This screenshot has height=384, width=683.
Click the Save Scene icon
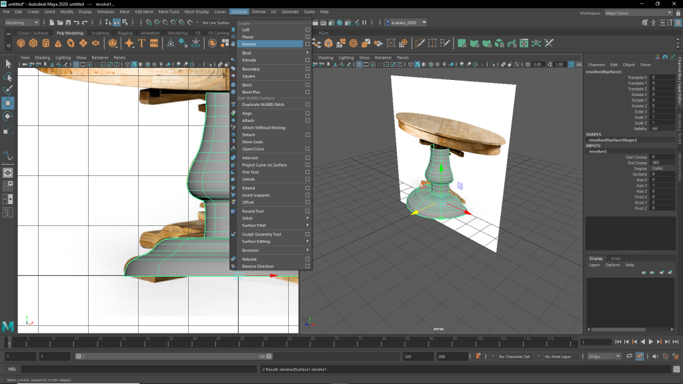69,23
